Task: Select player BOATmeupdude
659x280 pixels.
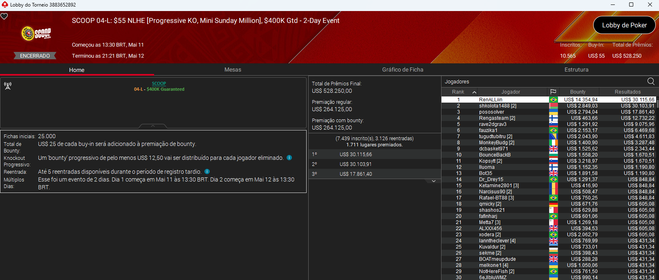Action: click(x=549, y=259)
